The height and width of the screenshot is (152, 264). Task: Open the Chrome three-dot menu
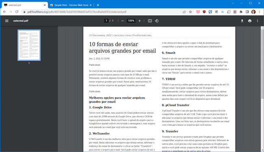(x=260, y=12)
